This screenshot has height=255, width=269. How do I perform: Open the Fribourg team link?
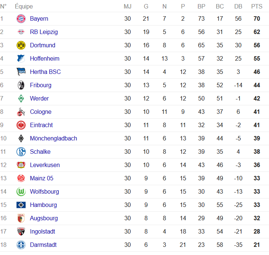(x=41, y=85)
